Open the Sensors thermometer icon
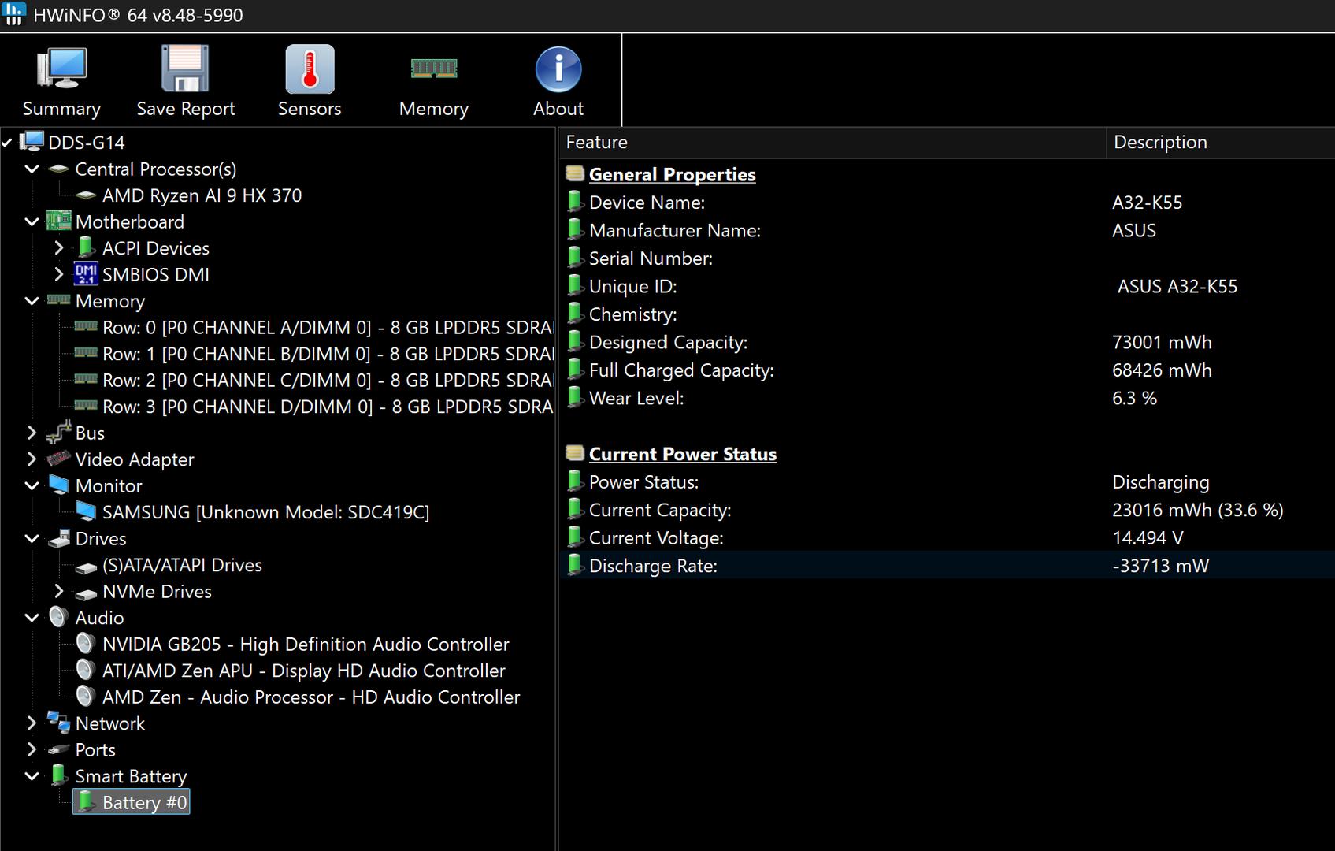The image size is (1335, 851). (310, 69)
